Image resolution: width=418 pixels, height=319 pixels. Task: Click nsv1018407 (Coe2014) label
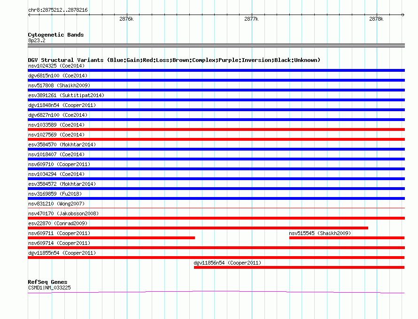[56, 154]
